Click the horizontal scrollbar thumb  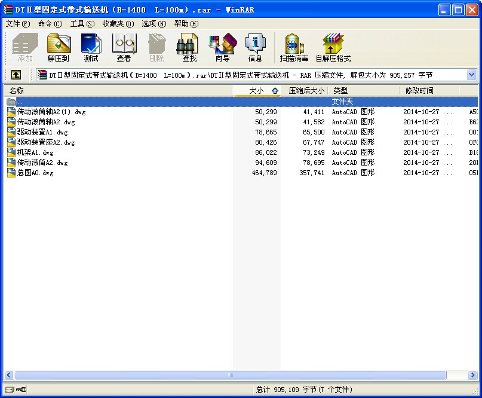click(231, 375)
